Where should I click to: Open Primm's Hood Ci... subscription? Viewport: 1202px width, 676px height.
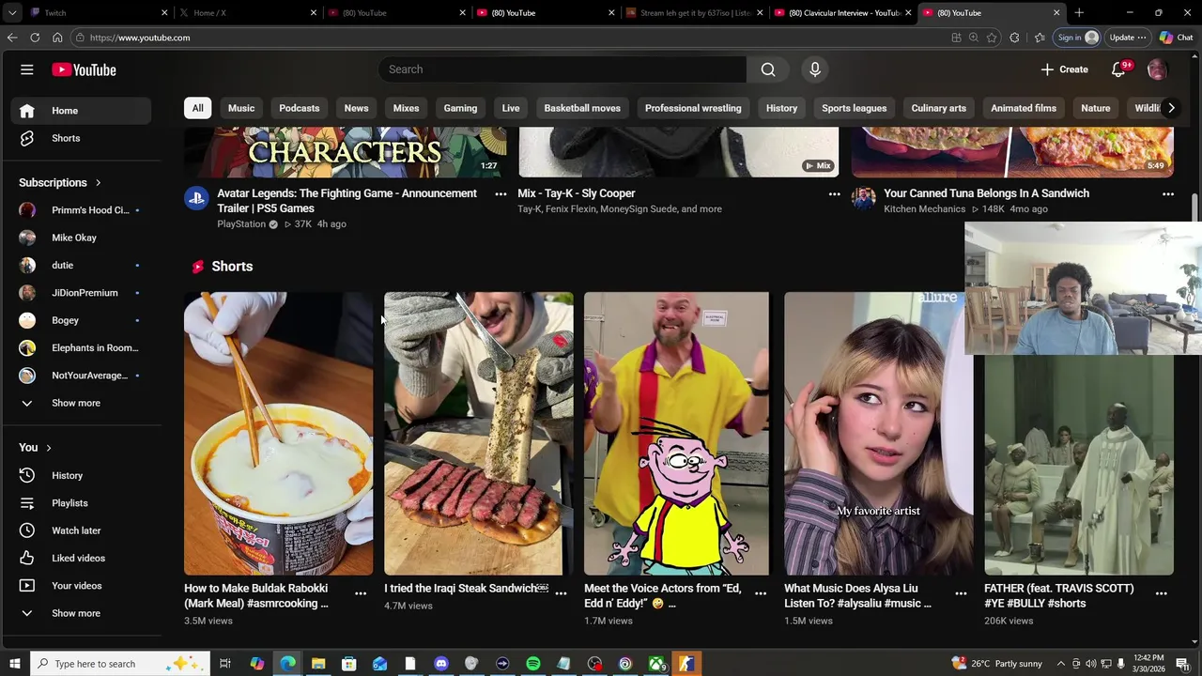pos(81,210)
